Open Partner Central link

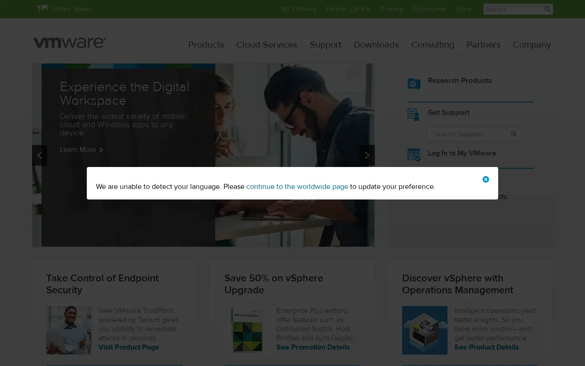348,9
